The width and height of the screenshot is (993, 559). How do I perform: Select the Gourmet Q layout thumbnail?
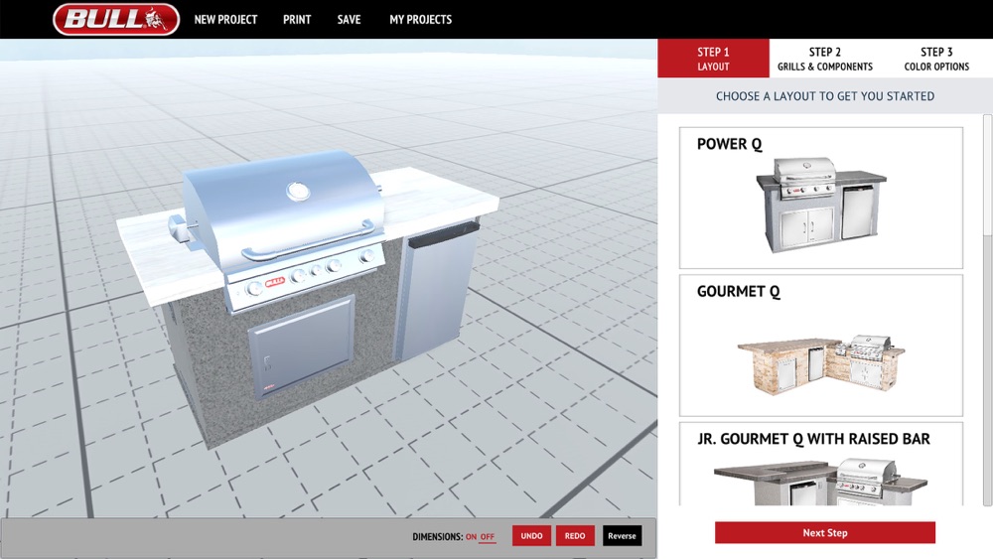pyautogui.click(x=821, y=345)
